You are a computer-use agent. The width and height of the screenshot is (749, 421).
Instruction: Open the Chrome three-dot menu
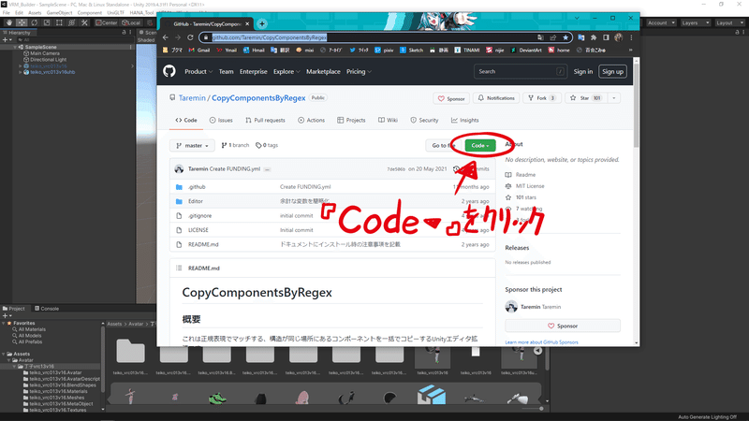point(631,37)
